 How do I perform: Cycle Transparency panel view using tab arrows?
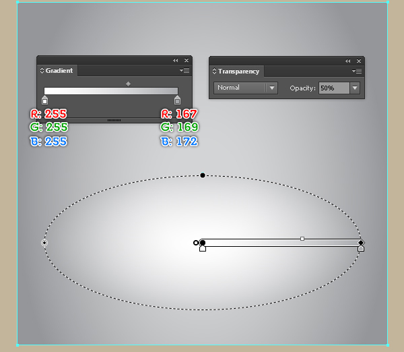pyautogui.click(x=214, y=71)
